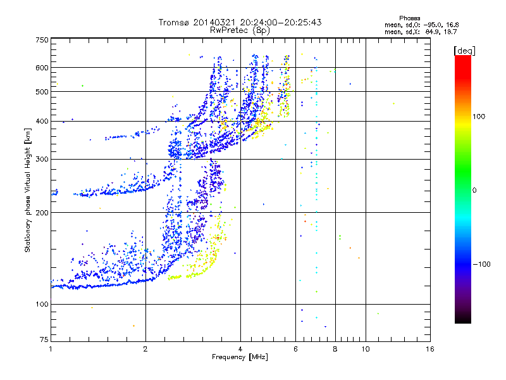This screenshot has width=506, height=380.
Task: Click the x-axis tick label '16'
Action: click(x=430, y=349)
